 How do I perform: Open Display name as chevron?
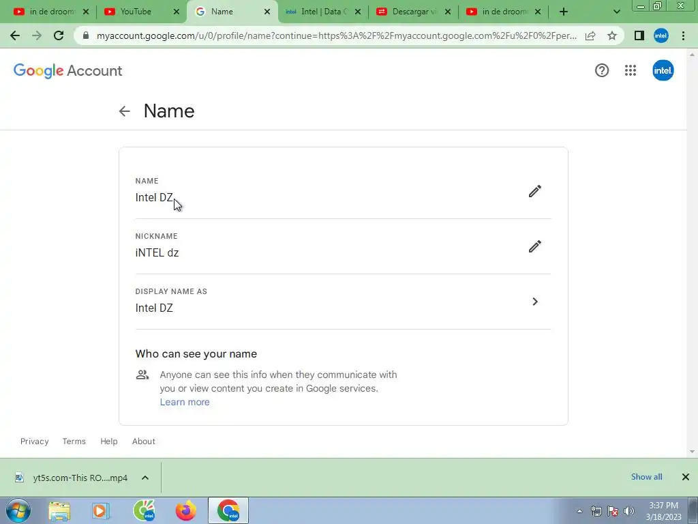click(x=535, y=302)
